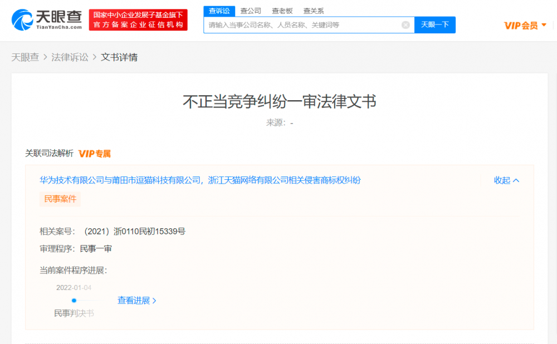The height and width of the screenshot is (344, 557).
Task: Switch to the 查老板 tab
Action: click(x=282, y=10)
